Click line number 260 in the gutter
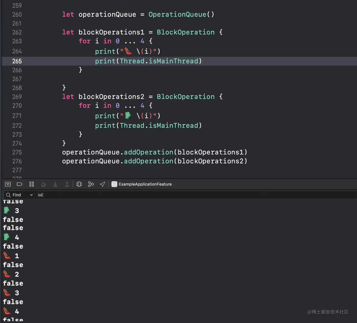The image size is (357, 323). [x=17, y=15]
